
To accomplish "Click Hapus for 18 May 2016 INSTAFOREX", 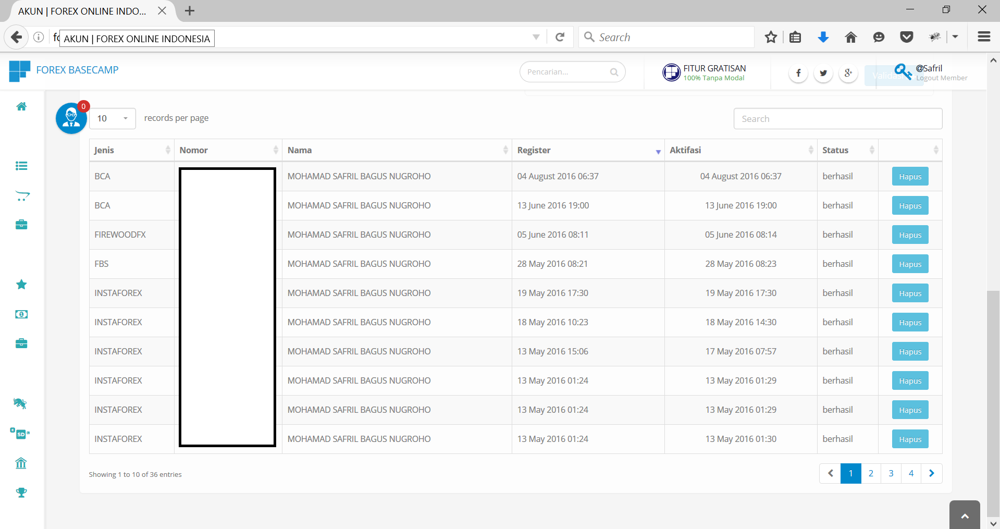I will 910,323.
